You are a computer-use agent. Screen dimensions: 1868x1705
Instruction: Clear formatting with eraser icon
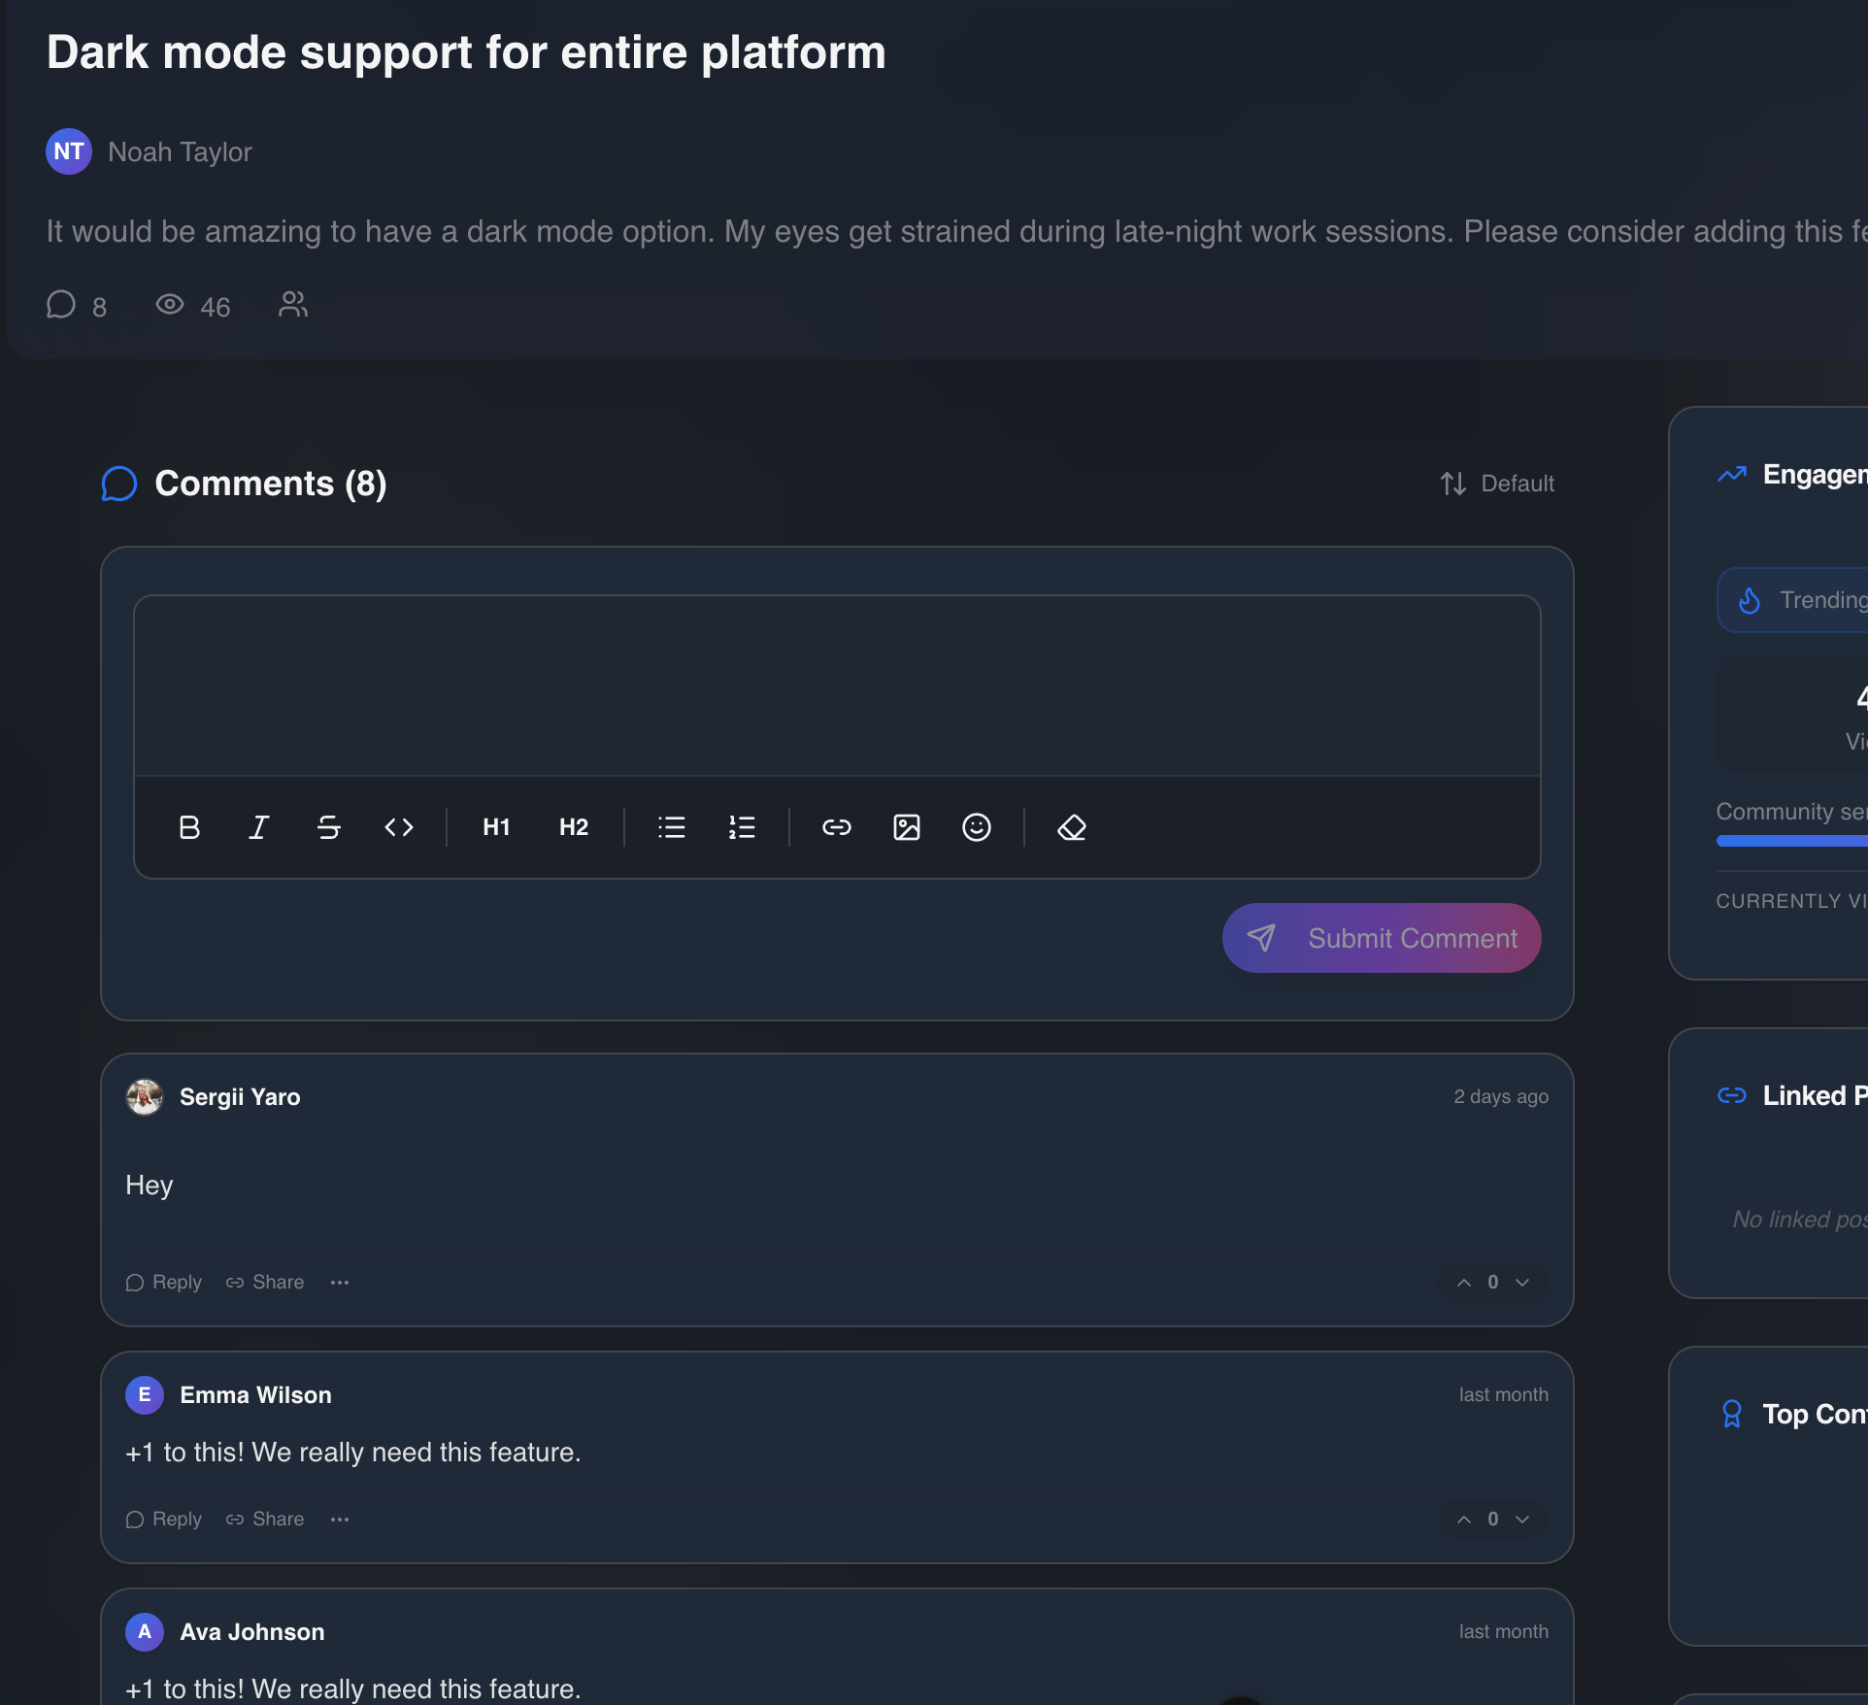coord(1072,827)
